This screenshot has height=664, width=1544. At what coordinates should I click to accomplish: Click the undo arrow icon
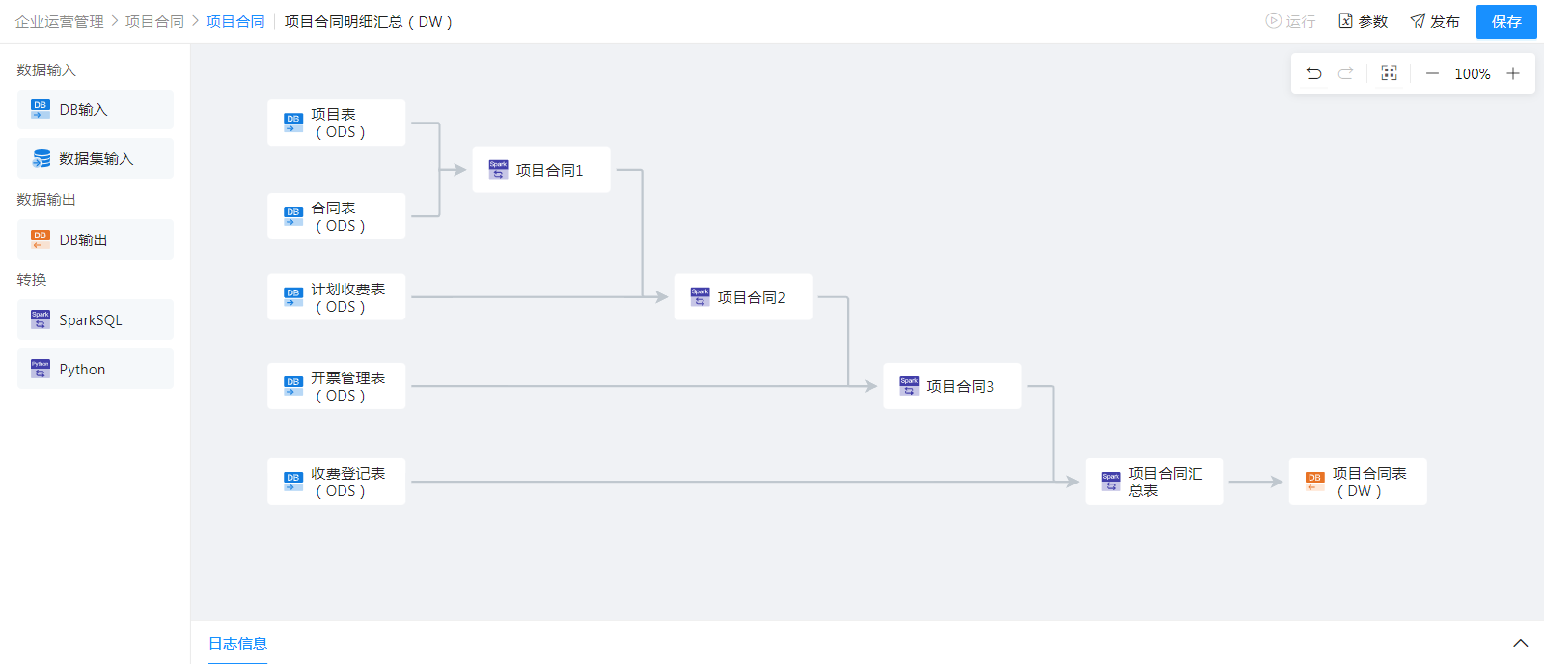click(x=1313, y=73)
